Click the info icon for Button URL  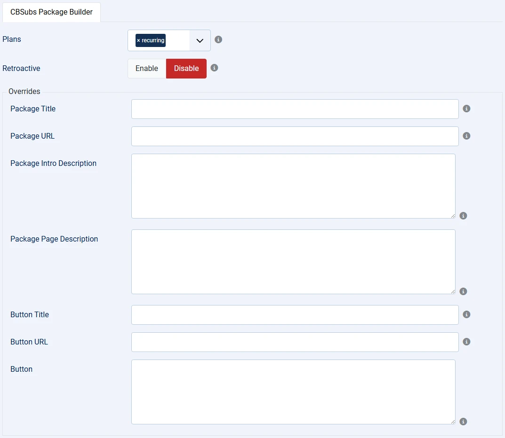pos(466,342)
